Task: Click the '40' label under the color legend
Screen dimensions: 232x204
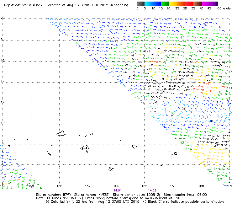Action: [x=201, y=8]
